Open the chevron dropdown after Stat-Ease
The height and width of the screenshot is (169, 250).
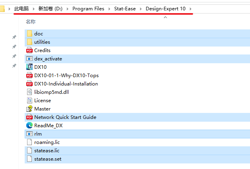(141, 8)
